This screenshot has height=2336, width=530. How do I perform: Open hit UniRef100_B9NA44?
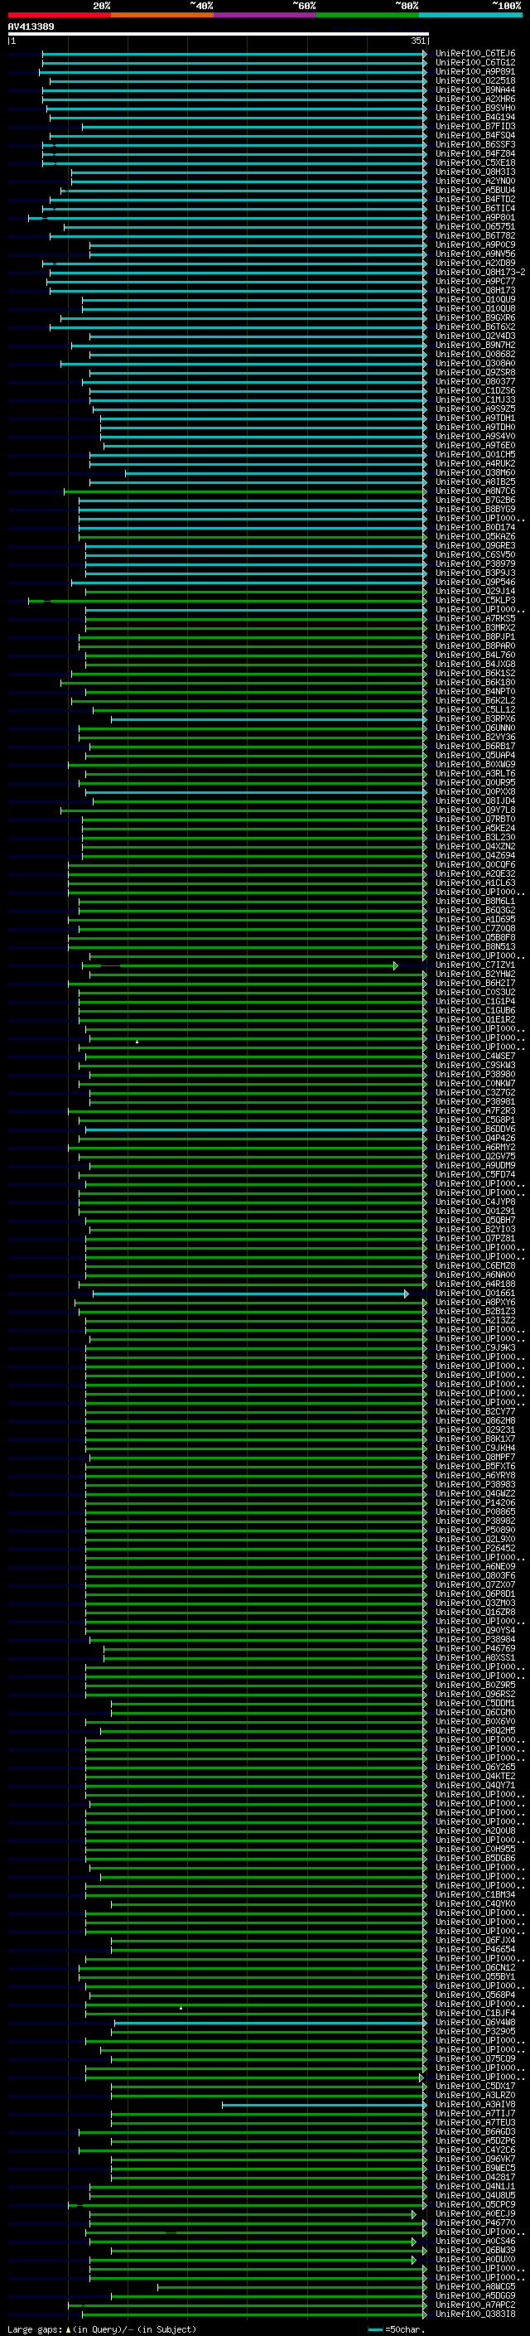coord(475,89)
